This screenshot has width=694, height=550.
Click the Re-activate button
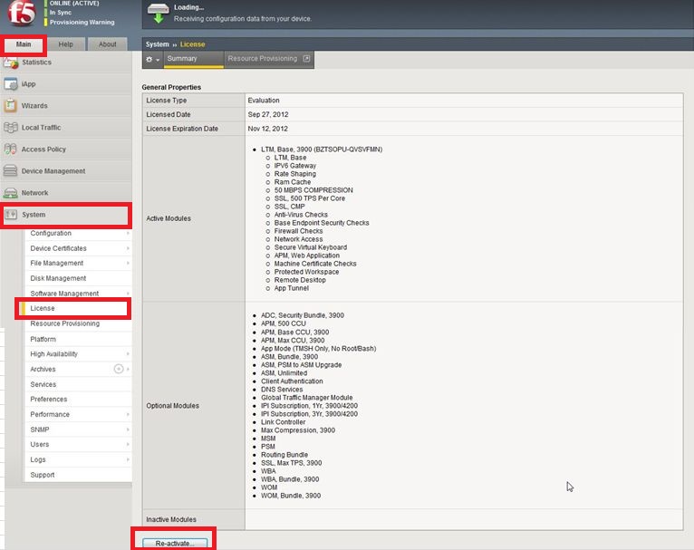click(175, 543)
